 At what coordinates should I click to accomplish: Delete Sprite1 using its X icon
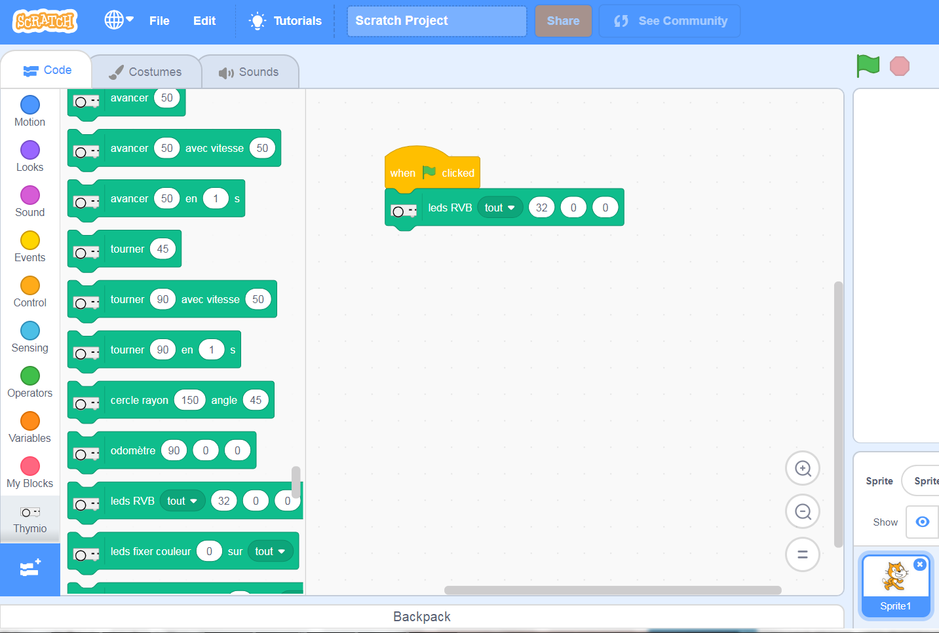pyautogui.click(x=920, y=564)
